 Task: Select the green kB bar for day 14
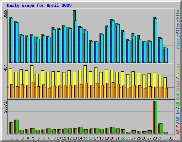[x=81, y=130]
